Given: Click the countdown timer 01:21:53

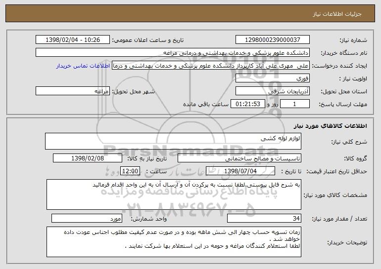Looking at the screenshot, I should [x=247, y=104].
